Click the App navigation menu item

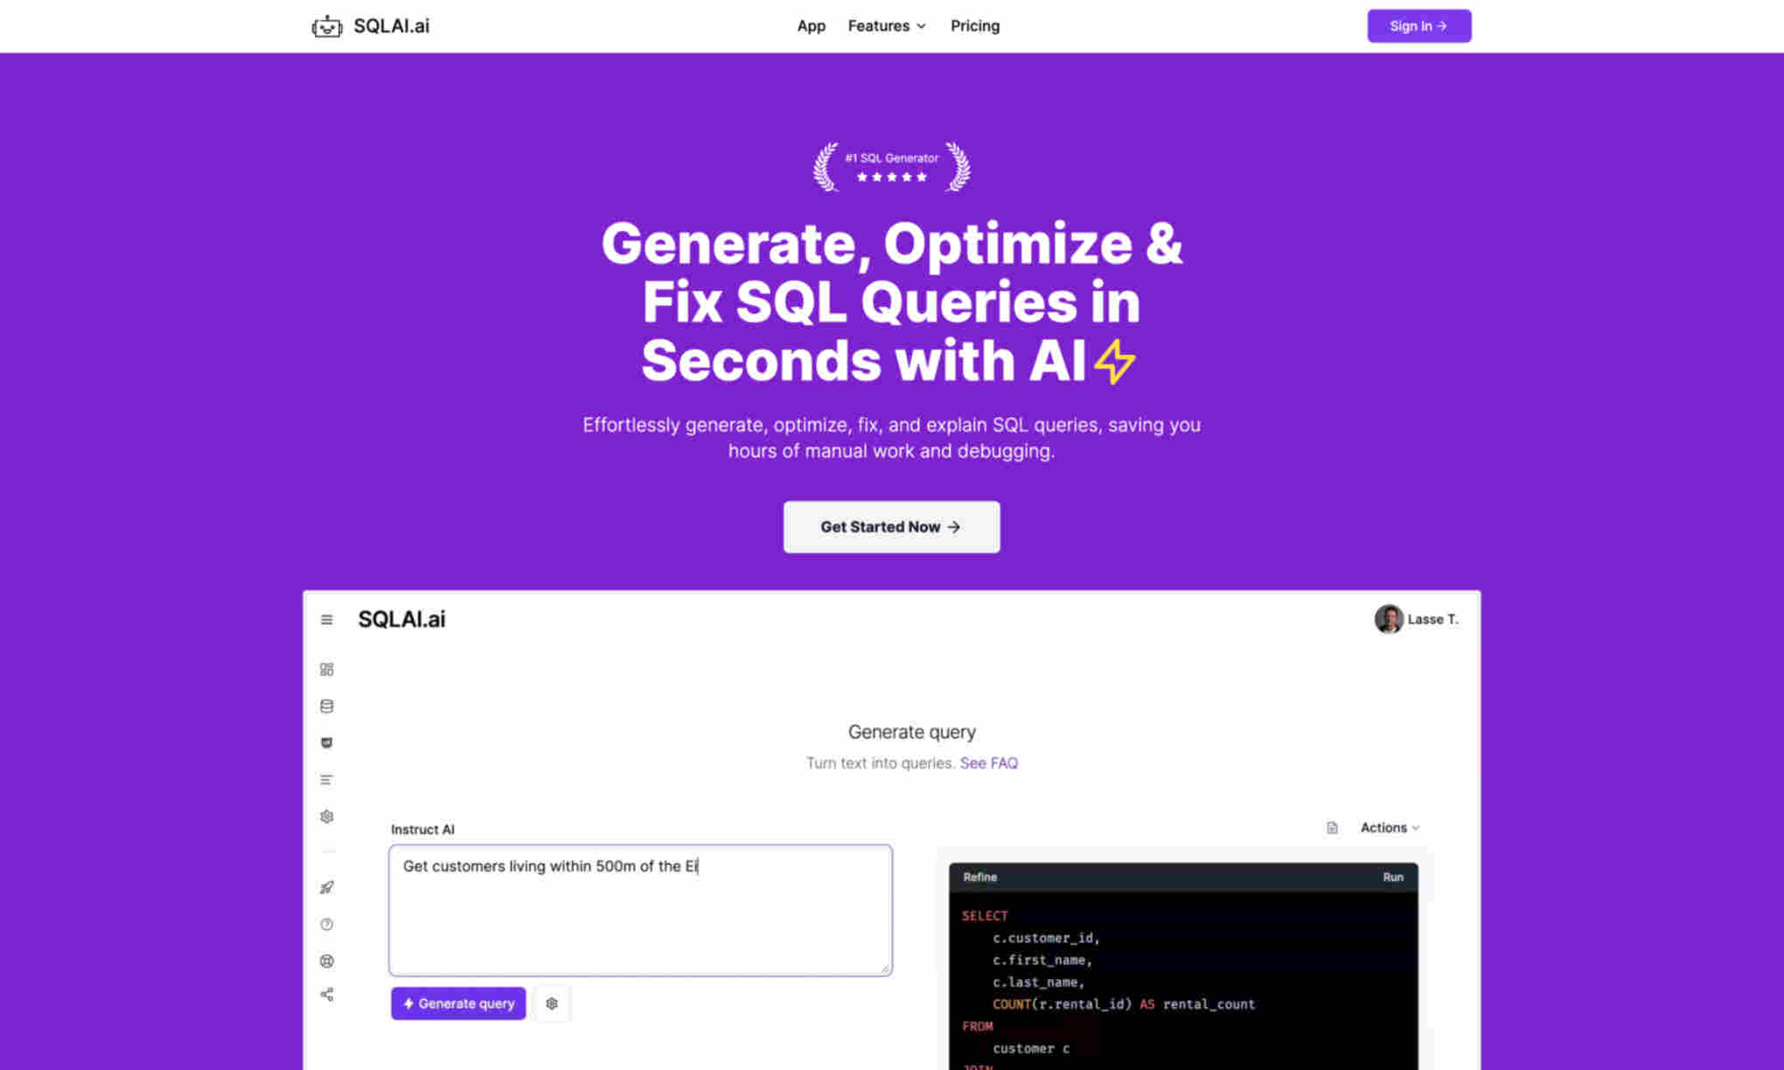[x=811, y=25]
